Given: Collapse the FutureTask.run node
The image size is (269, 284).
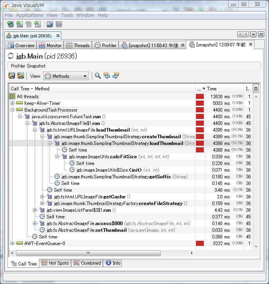Looking at the screenshot, I should tap(20, 116).
